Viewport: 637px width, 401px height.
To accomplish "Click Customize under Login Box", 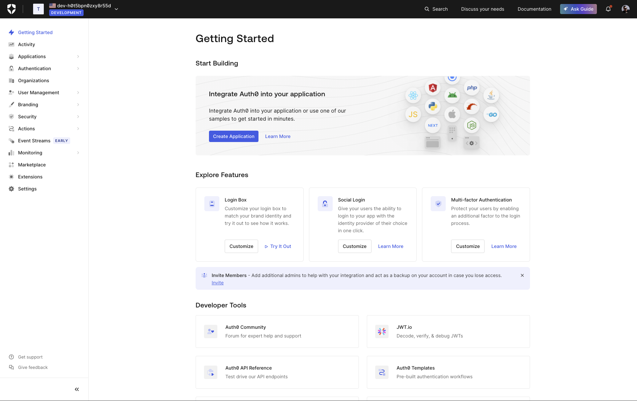I will coord(241,246).
